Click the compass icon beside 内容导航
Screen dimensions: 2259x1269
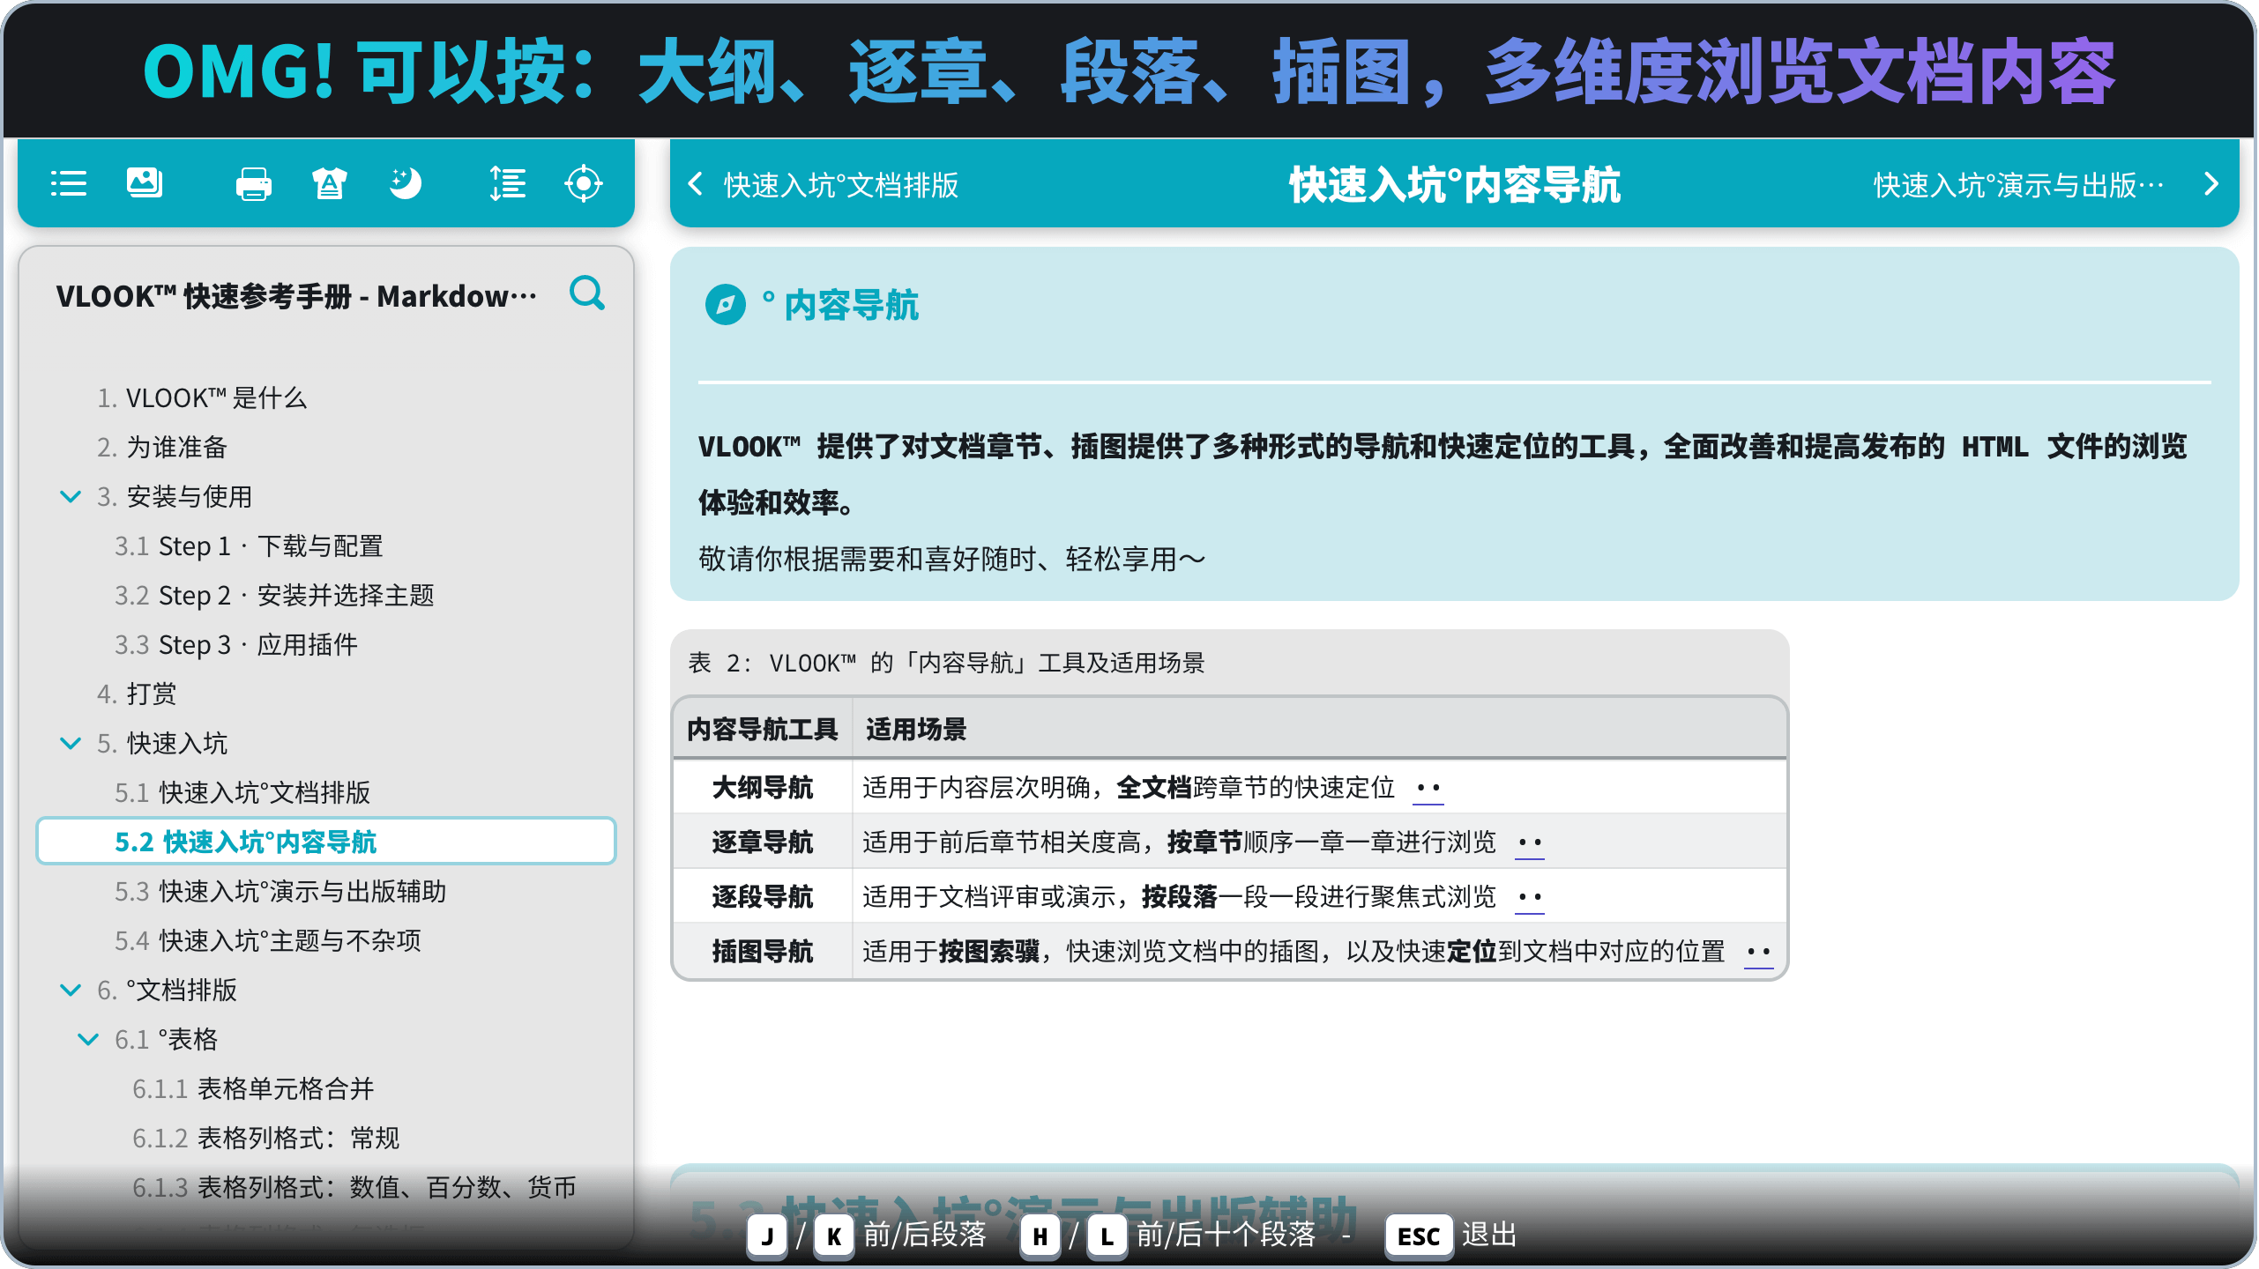click(726, 305)
